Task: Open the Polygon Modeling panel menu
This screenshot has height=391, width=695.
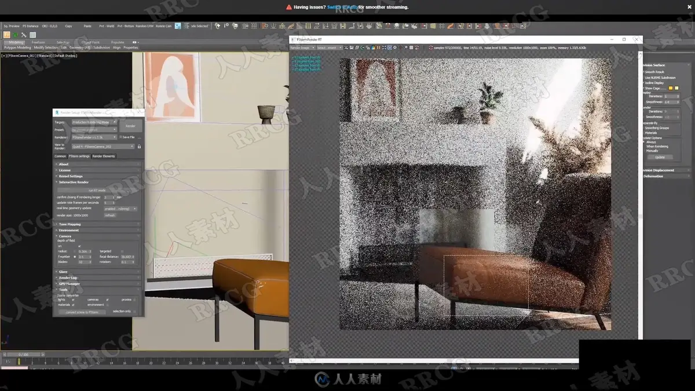Action: [x=17, y=47]
